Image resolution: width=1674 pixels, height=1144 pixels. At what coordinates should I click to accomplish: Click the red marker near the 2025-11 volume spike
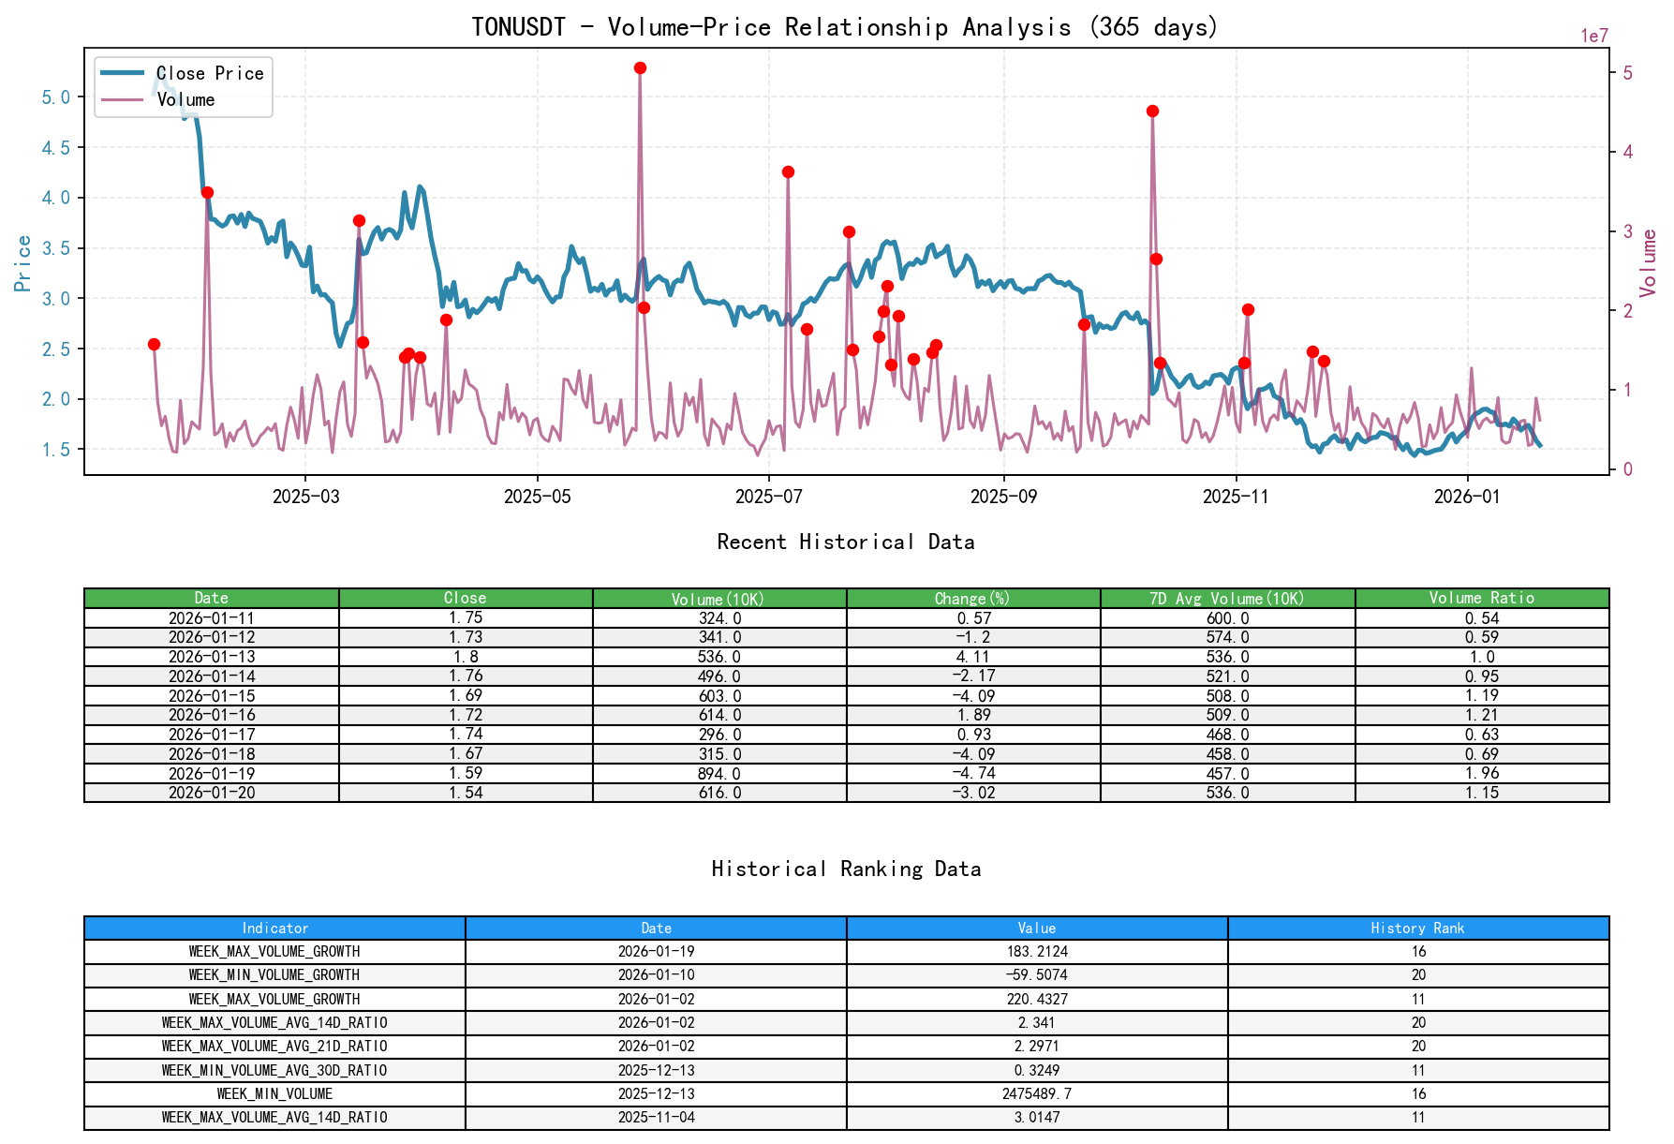tap(1249, 308)
